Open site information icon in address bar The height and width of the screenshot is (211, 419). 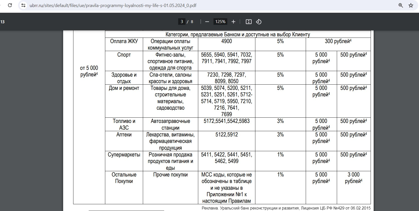click(23, 5)
